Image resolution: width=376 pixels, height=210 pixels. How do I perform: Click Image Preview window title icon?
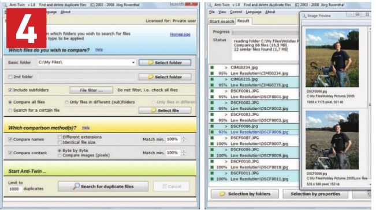coord(304,16)
